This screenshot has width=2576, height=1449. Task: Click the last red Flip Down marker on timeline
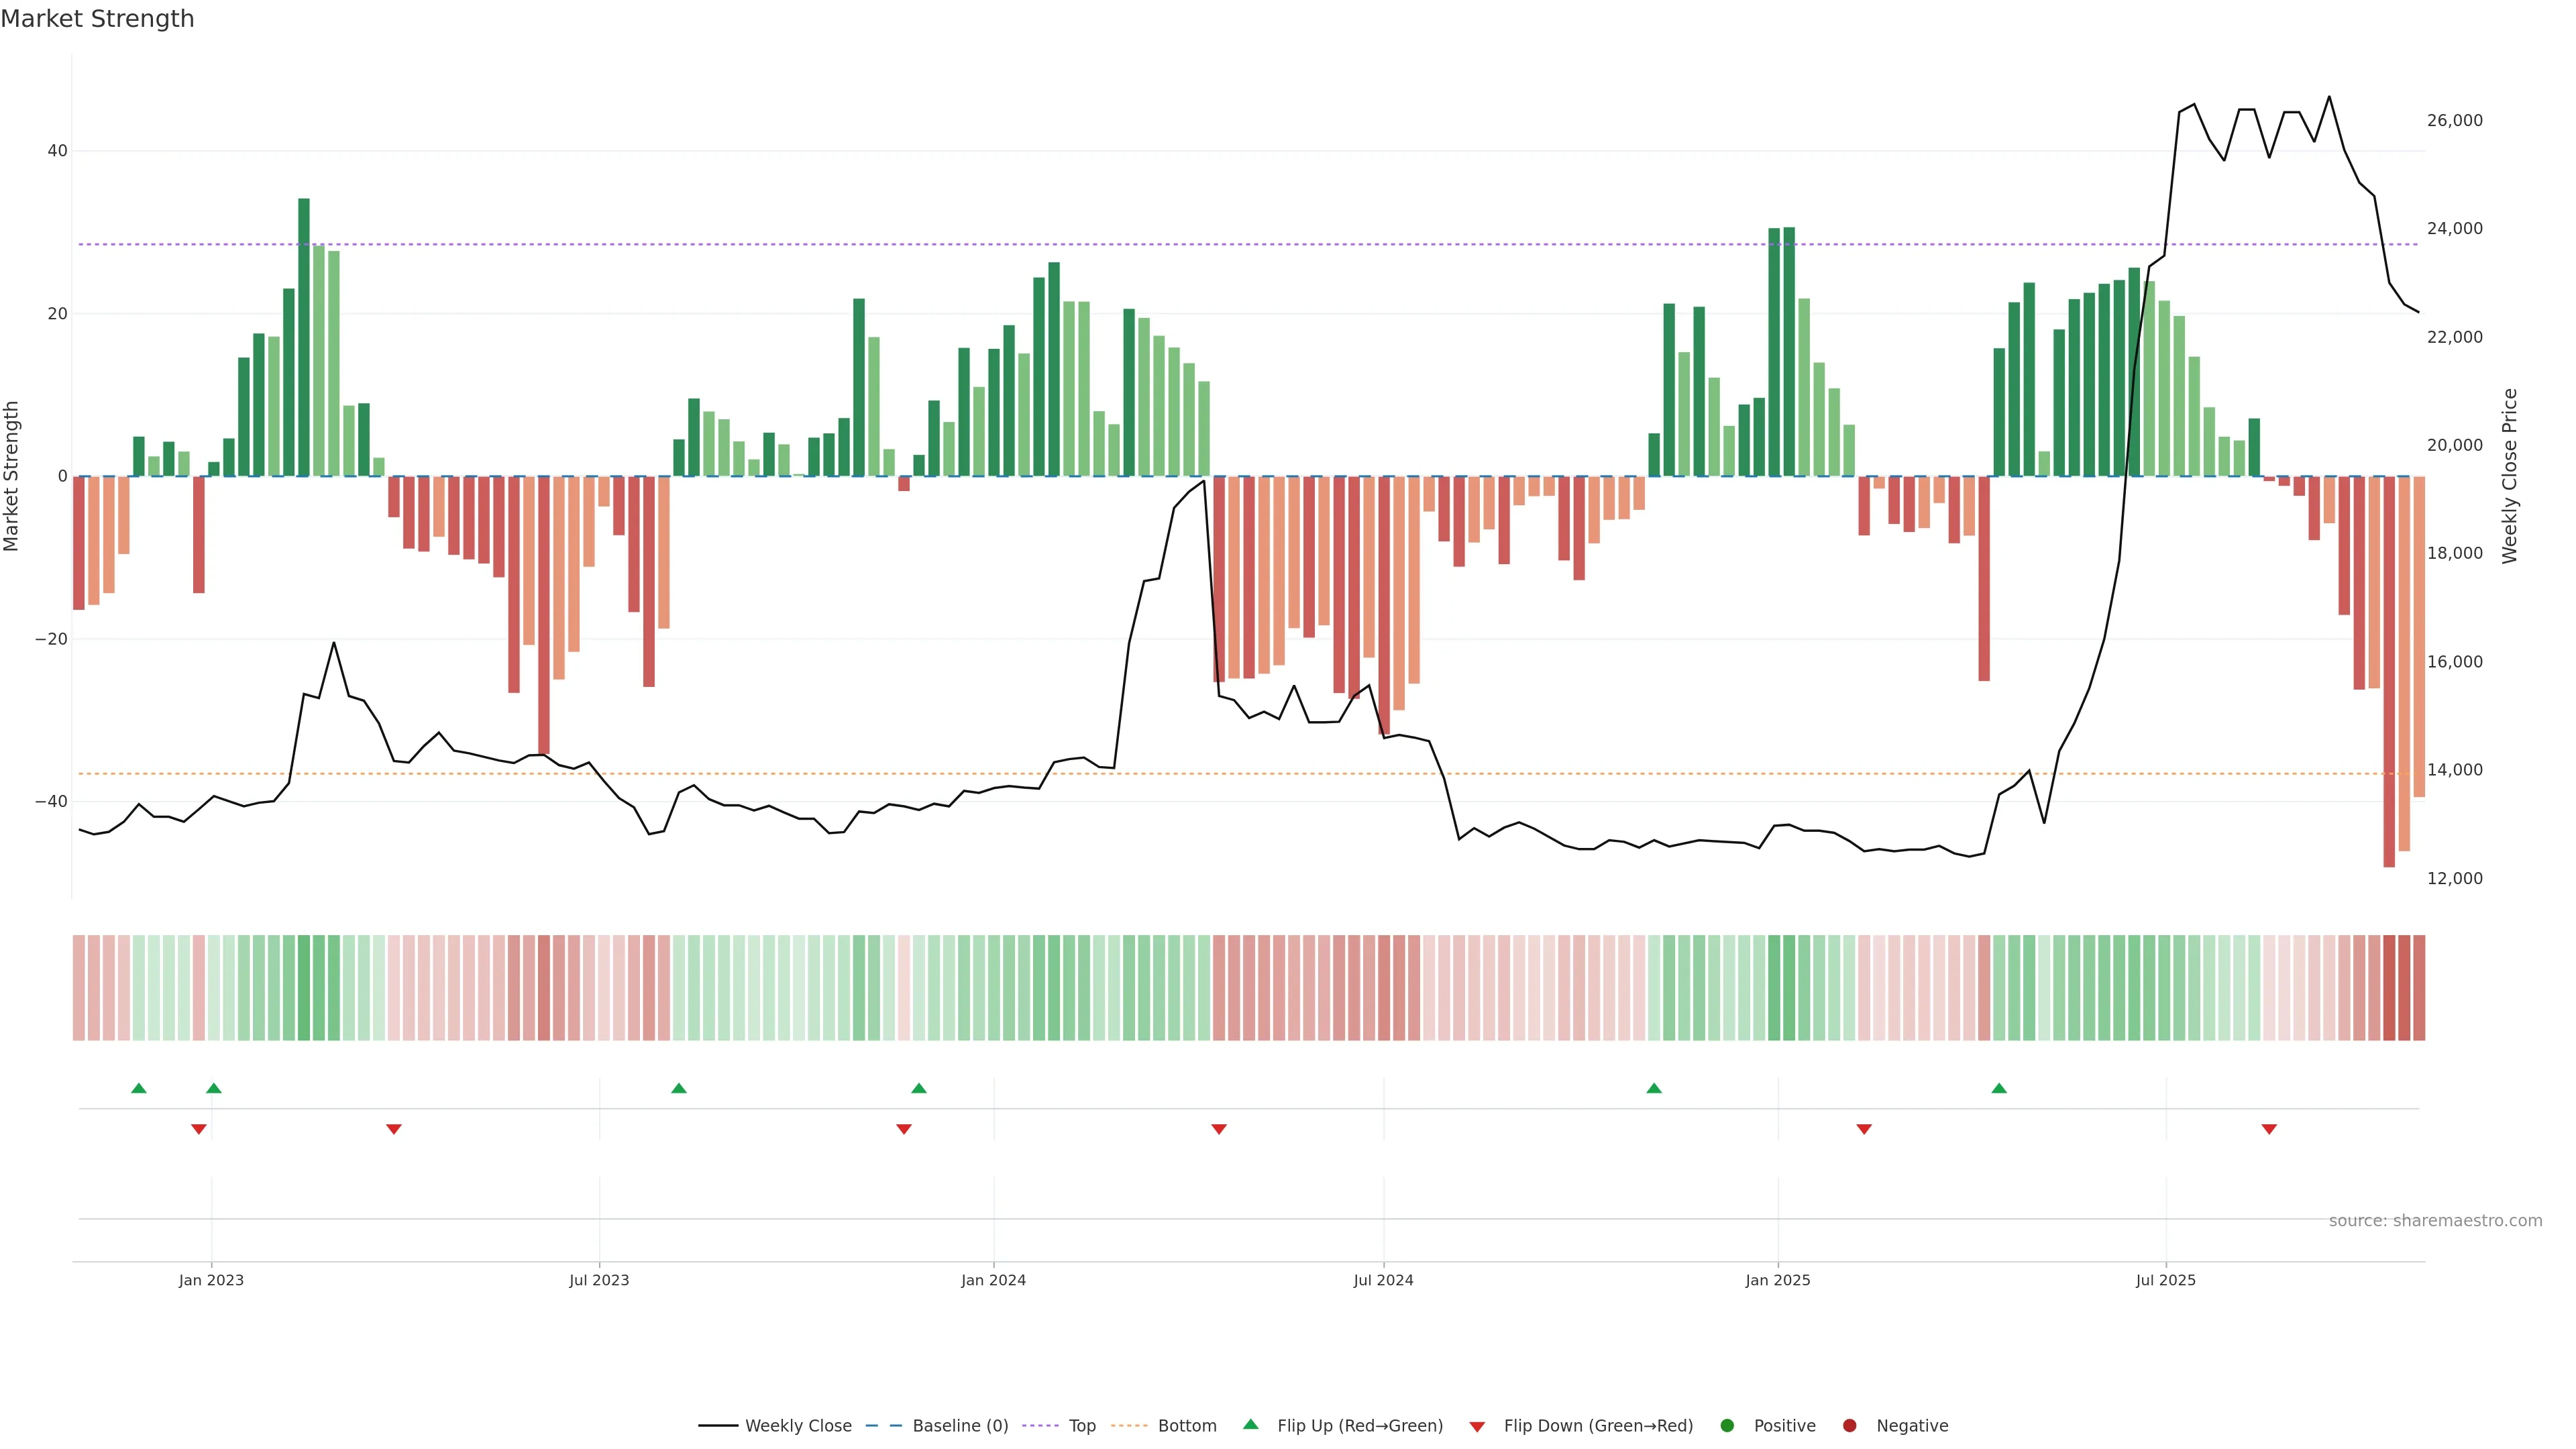point(2269,1129)
